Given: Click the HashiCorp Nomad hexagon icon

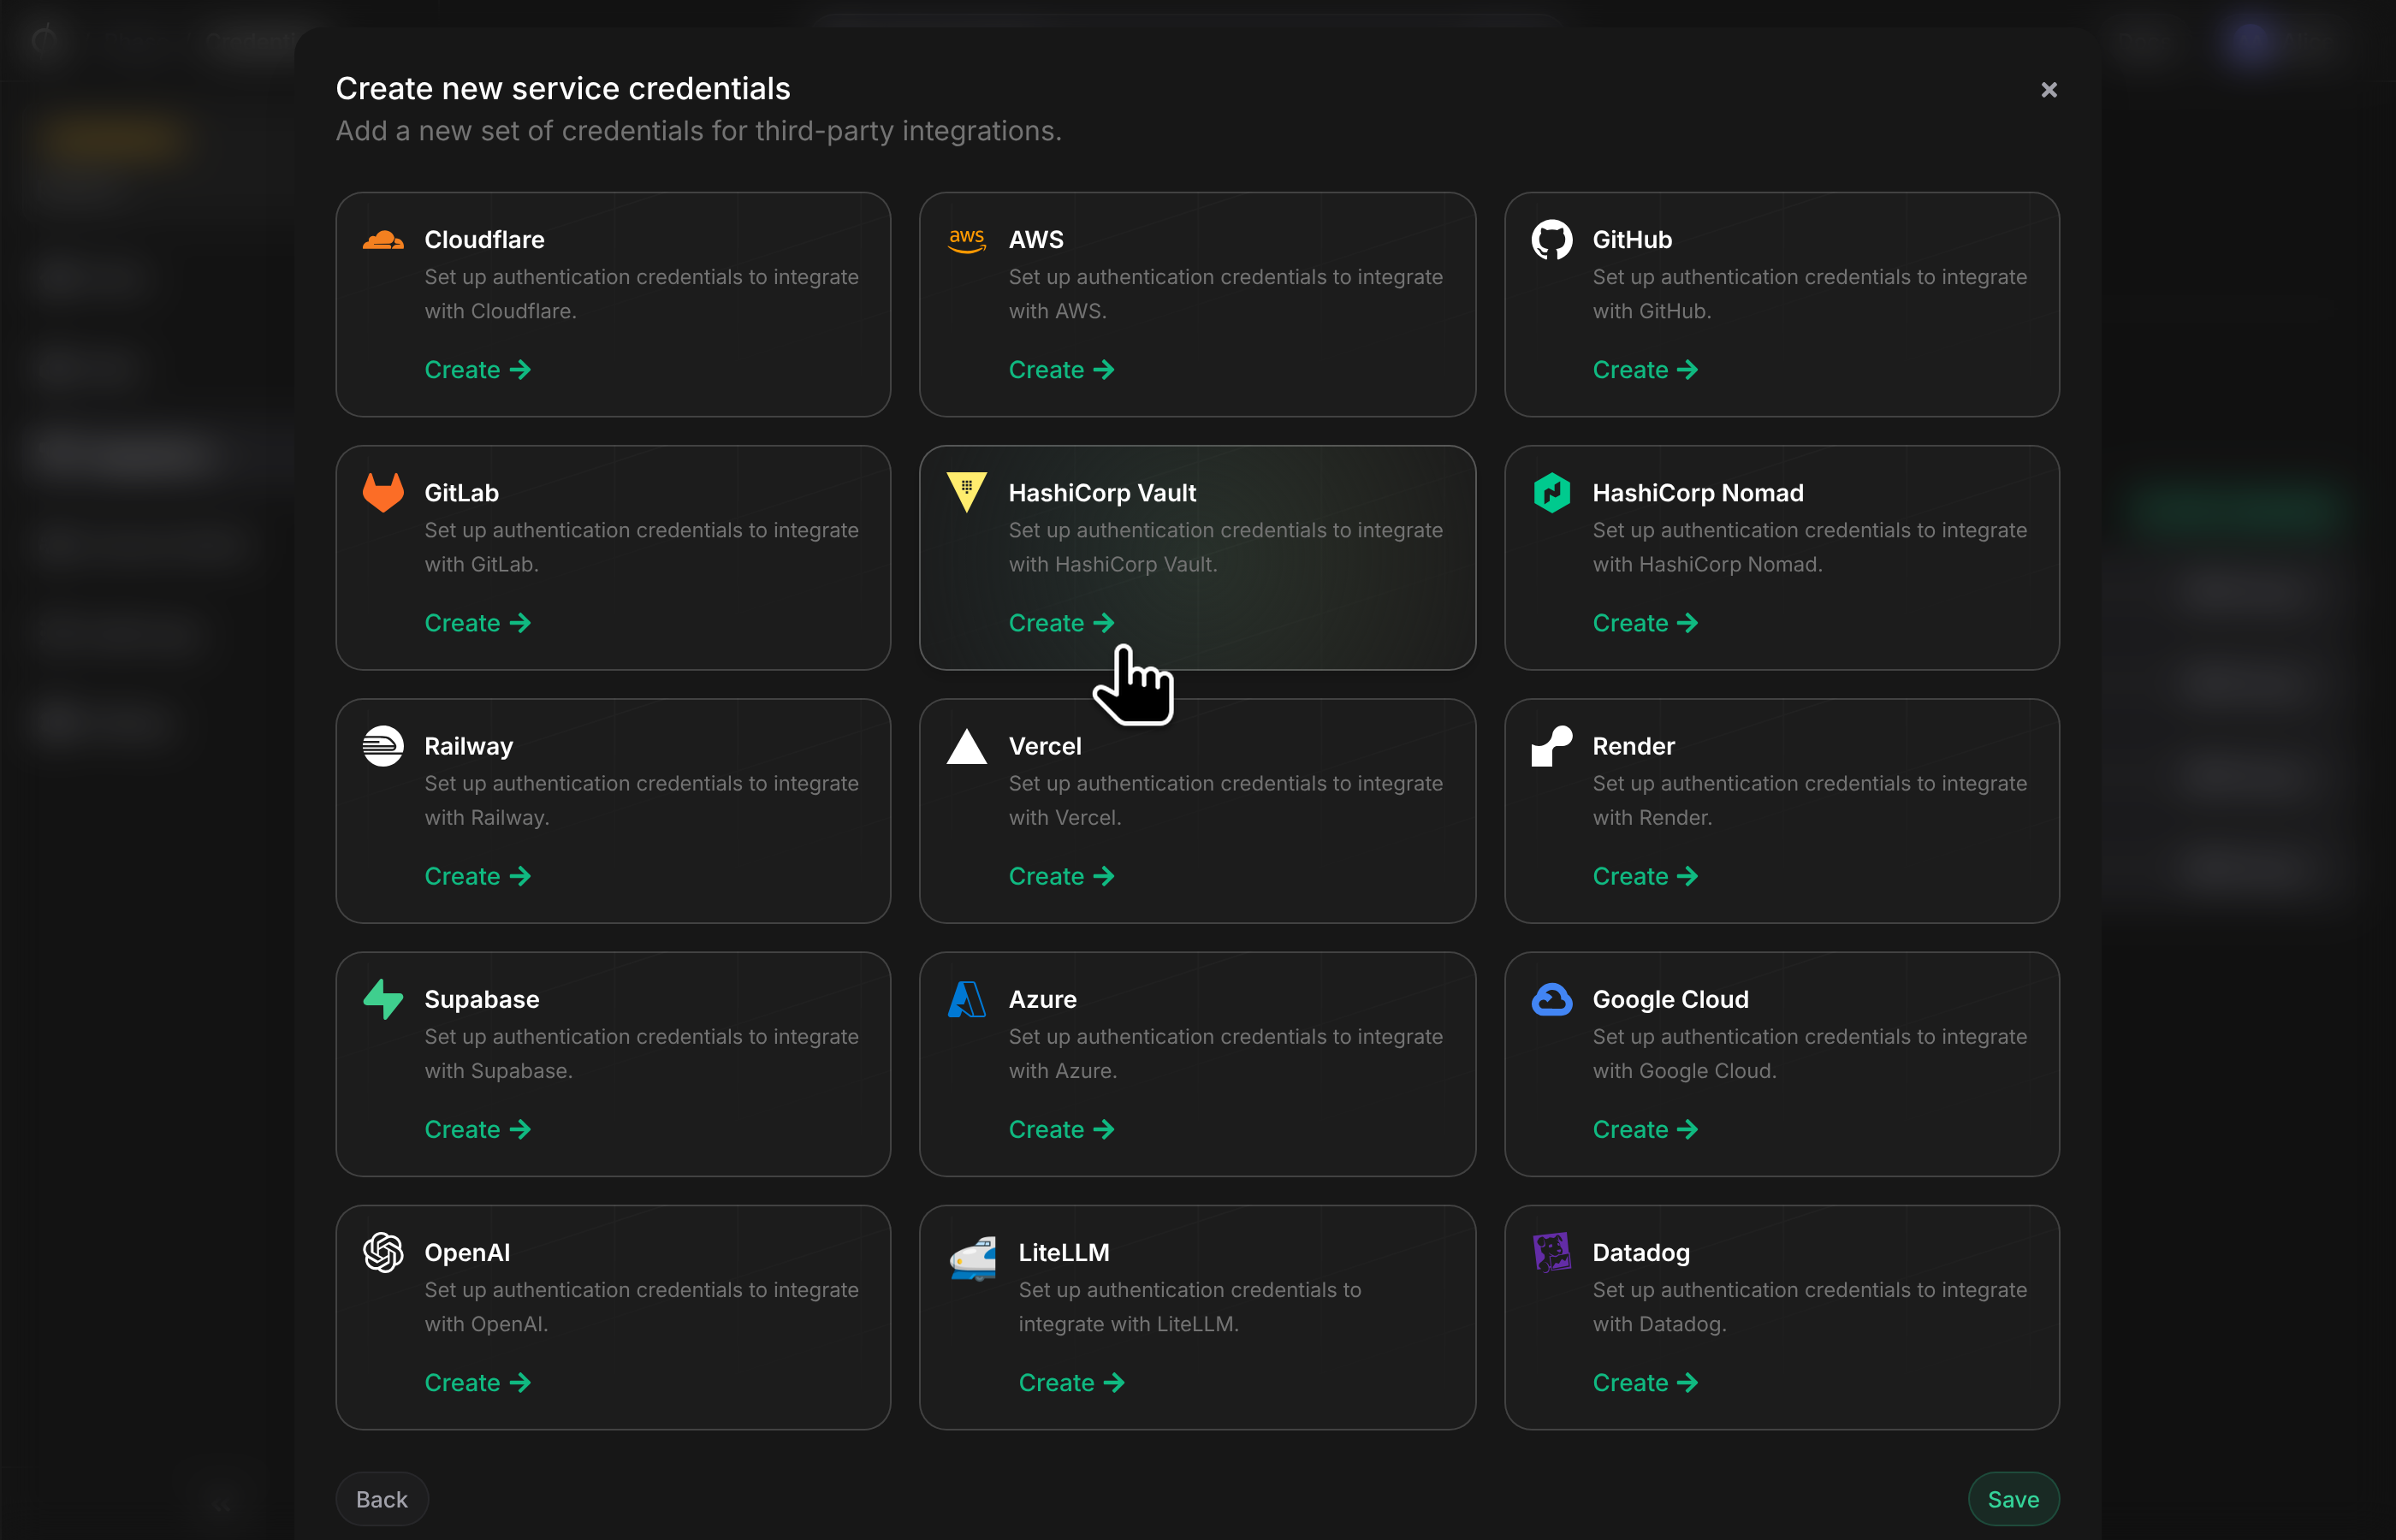Looking at the screenshot, I should [1551, 493].
